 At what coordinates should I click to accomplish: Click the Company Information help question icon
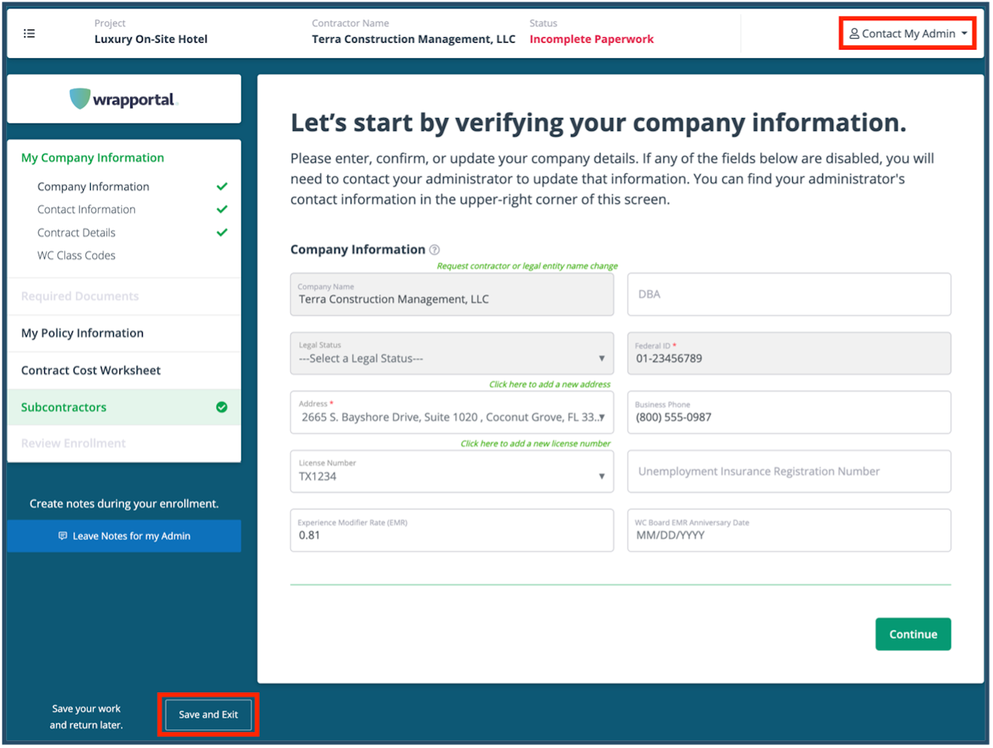[434, 250]
